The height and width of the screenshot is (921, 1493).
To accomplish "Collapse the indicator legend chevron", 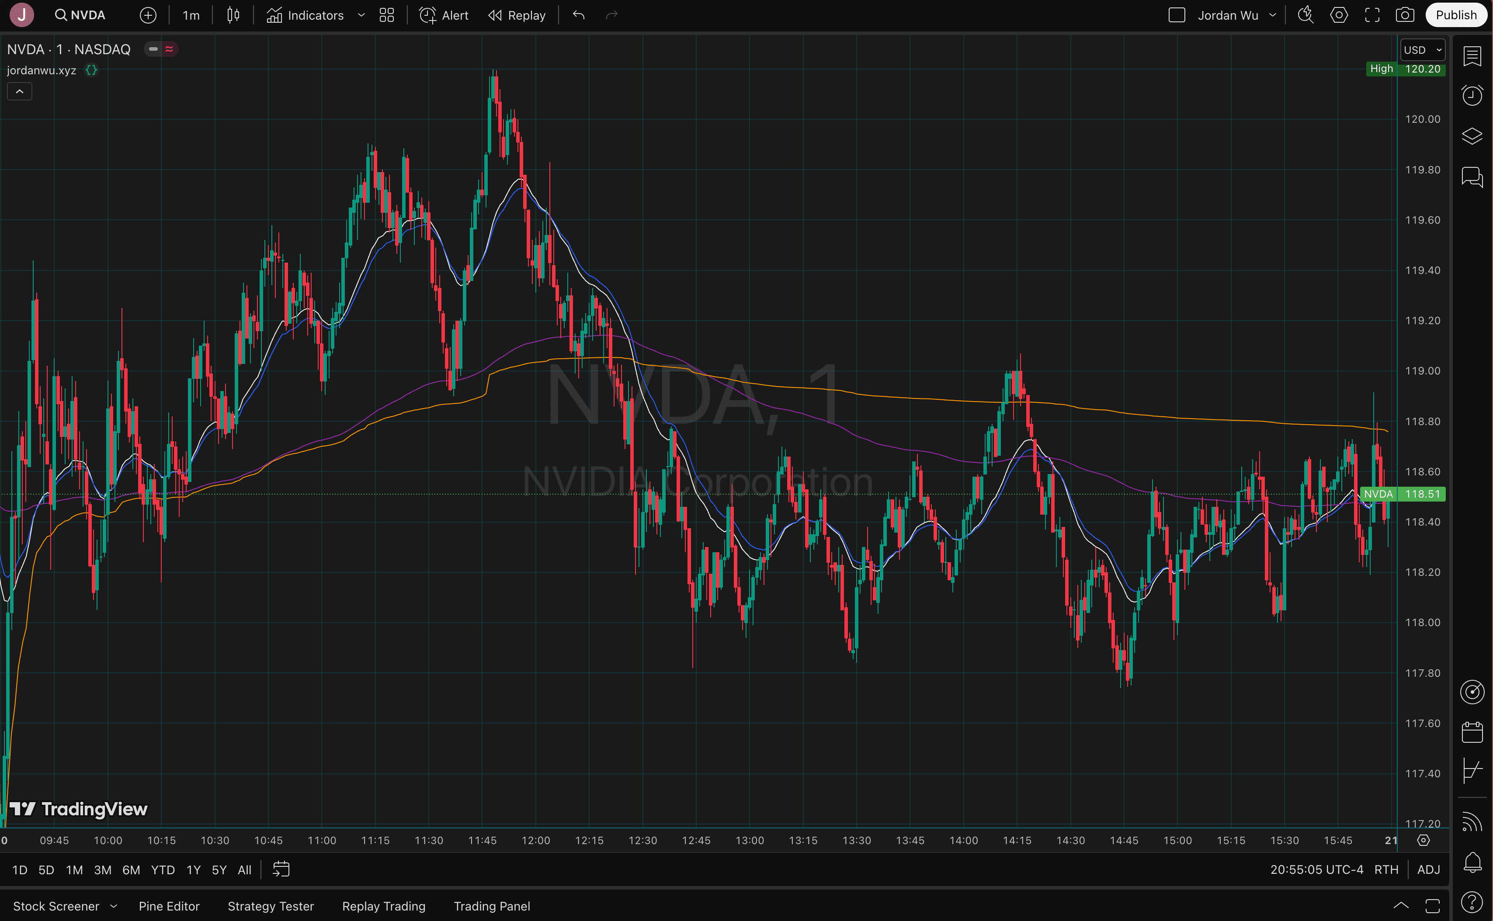I will pos(20,91).
